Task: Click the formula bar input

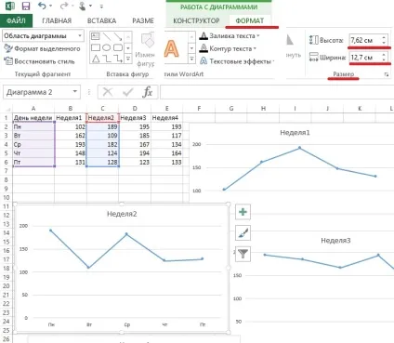Action: (x=277, y=92)
